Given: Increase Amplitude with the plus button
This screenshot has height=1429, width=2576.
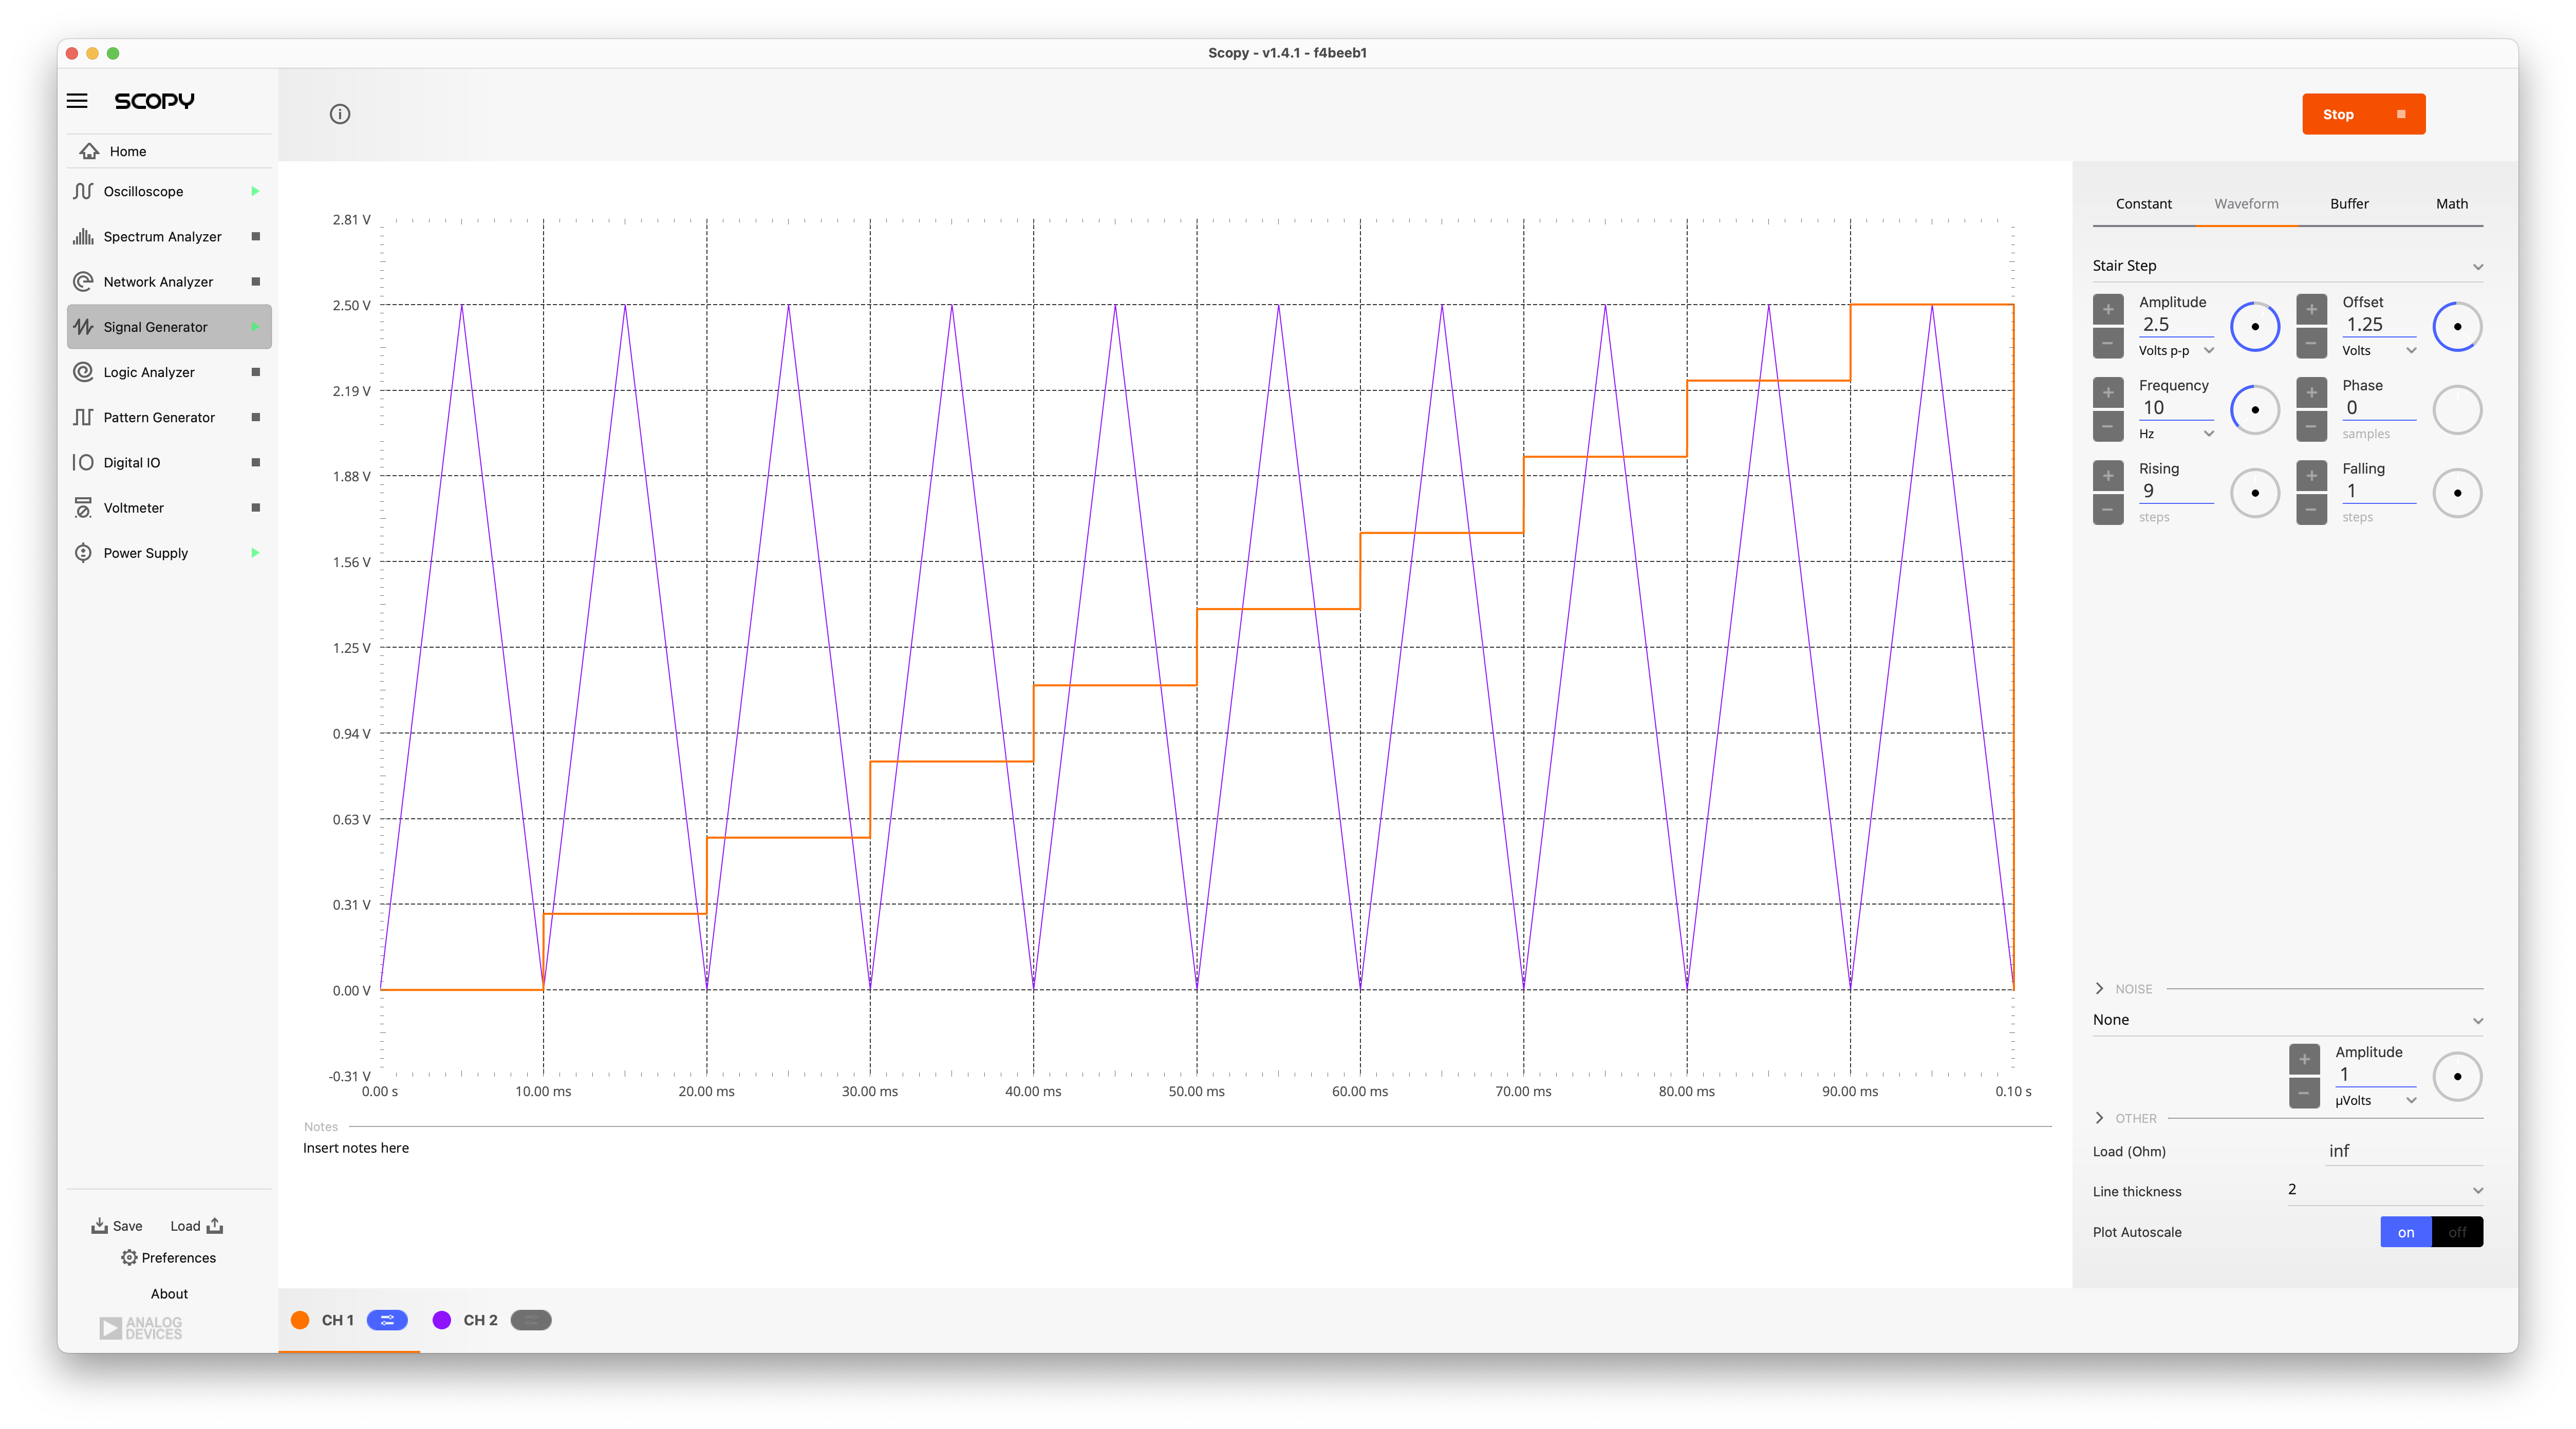Looking at the screenshot, I should pos(2108,309).
